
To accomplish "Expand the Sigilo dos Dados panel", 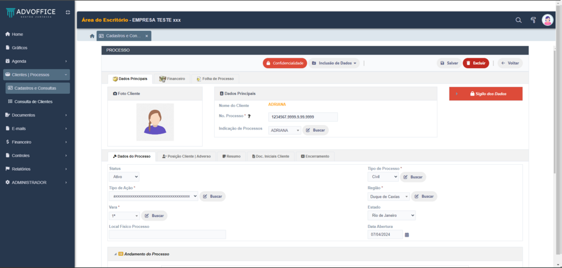I will [485, 94].
